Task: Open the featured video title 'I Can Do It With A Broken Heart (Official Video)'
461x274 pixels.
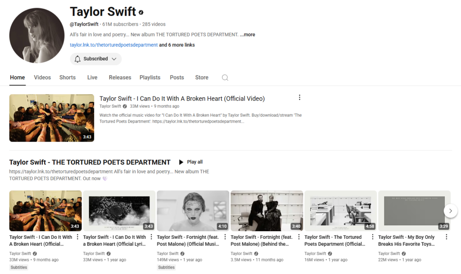Action: (x=182, y=99)
